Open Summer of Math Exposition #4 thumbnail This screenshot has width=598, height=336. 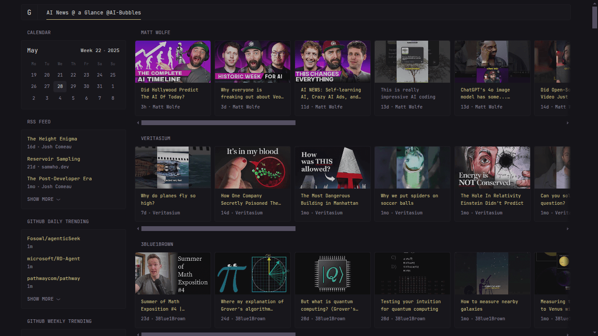point(173,273)
